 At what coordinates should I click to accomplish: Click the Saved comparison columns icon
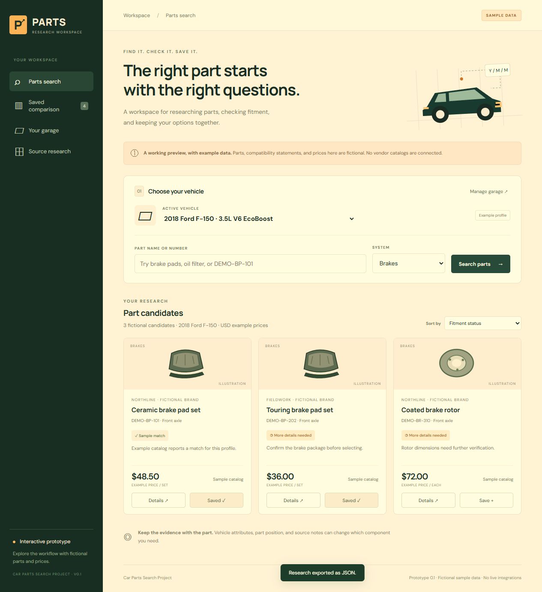[19, 106]
